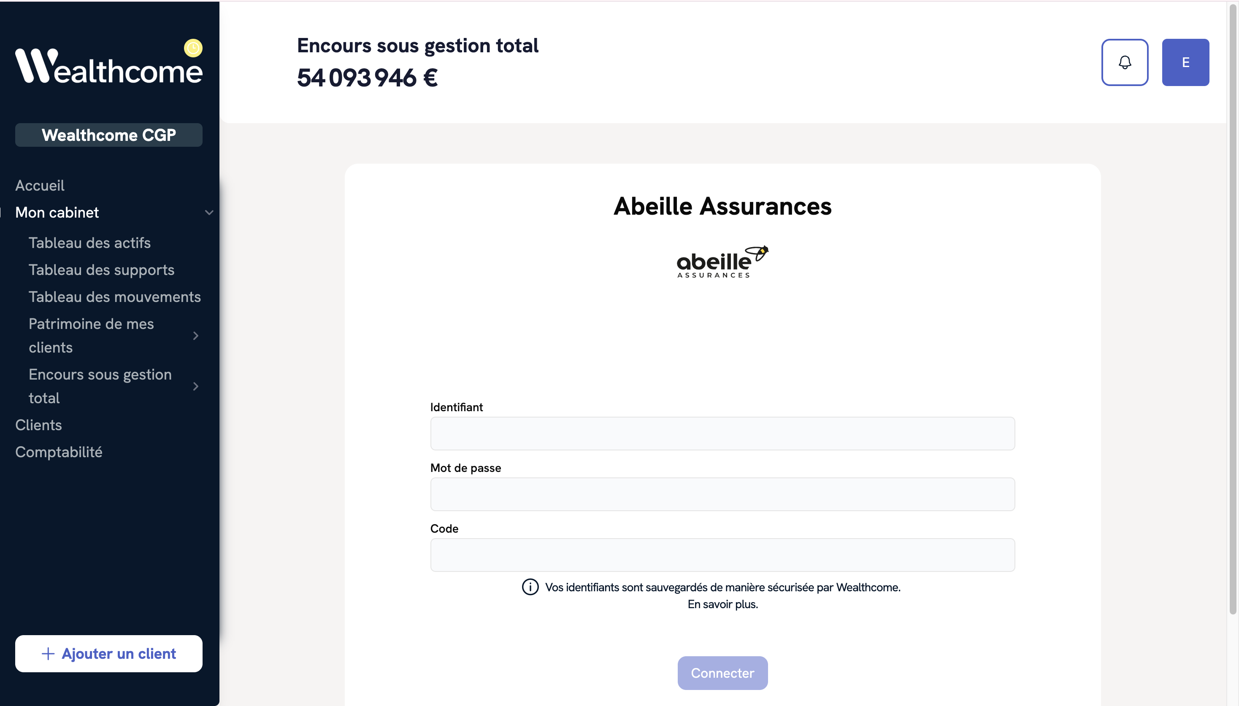Open Tableau des mouvements

click(x=114, y=297)
